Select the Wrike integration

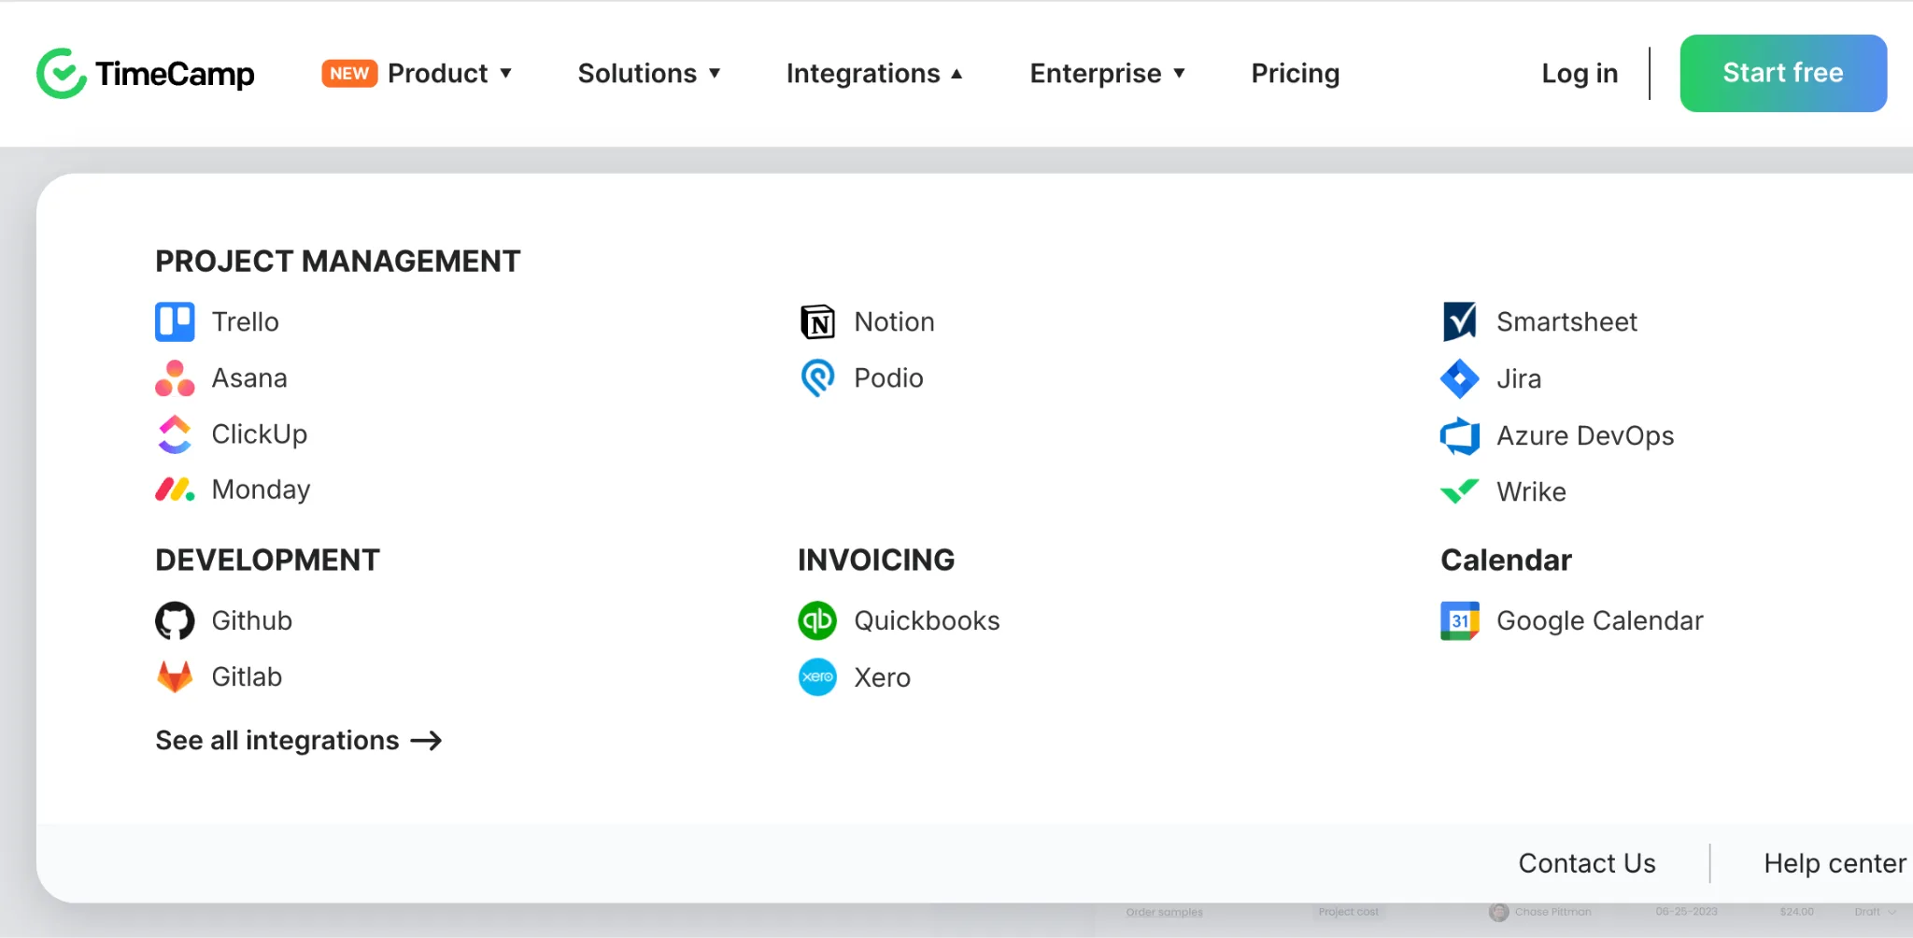(1531, 492)
